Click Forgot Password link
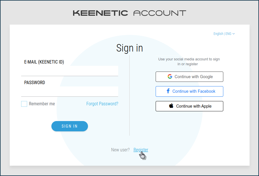The height and width of the screenshot is (176, 259). [x=102, y=104]
